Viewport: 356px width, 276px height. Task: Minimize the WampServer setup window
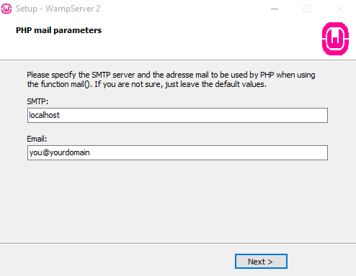pyautogui.click(x=275, y=9)
